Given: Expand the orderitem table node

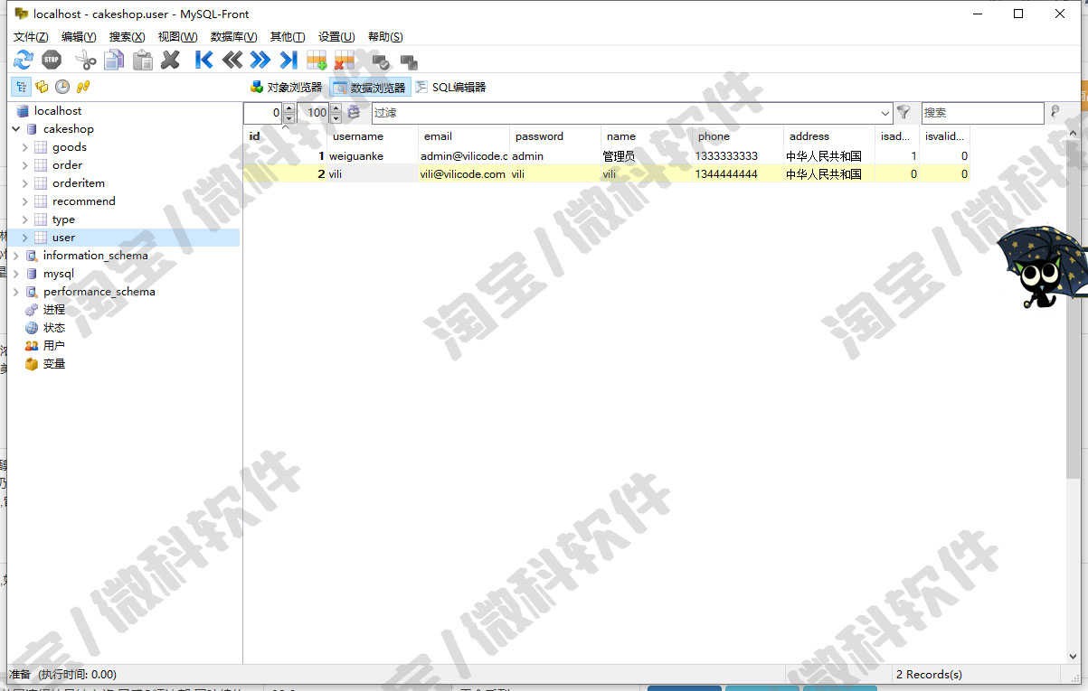Looking at the screenshot, I should (x=25, y=183).
